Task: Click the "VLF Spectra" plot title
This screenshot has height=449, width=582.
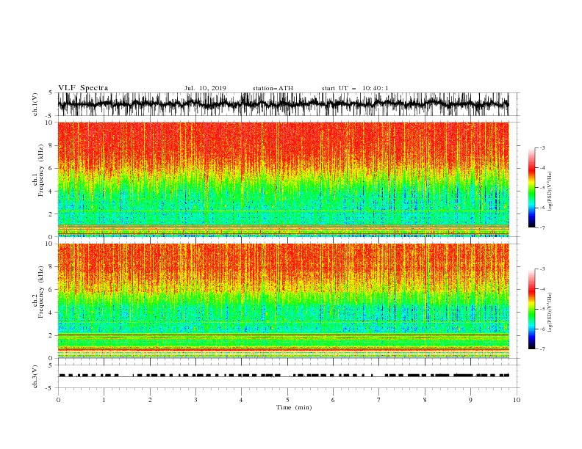Action: (83, 88)
